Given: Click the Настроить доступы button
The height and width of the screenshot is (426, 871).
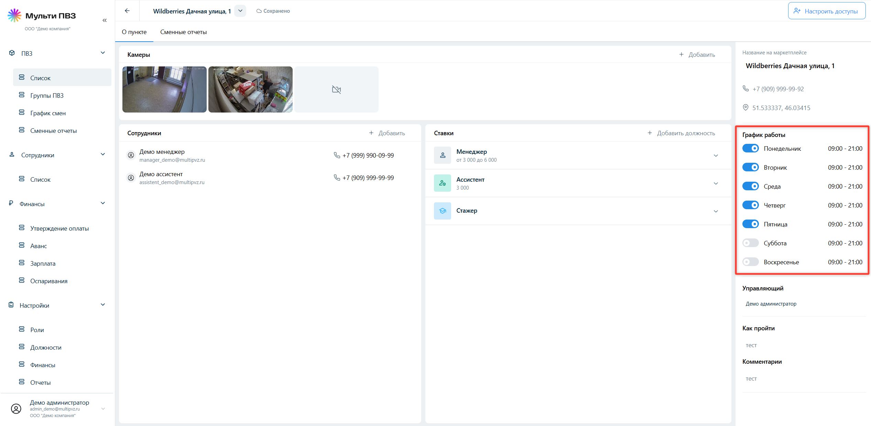Looking at the screenshot, I should [x=827, y=11].
